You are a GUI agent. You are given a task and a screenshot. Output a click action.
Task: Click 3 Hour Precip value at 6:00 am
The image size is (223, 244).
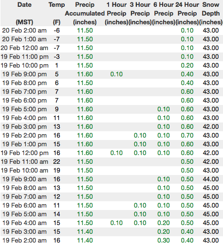140,206
